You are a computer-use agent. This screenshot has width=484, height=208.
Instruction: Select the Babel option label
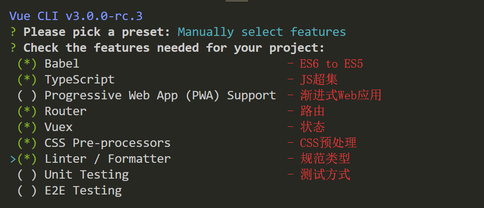point(62,64)
